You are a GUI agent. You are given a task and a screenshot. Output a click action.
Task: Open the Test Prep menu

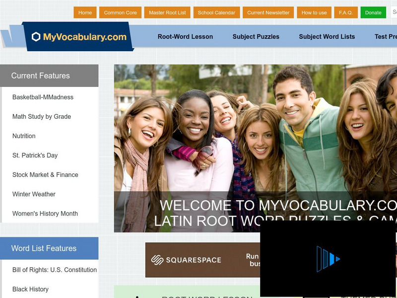tap(386, 36)
